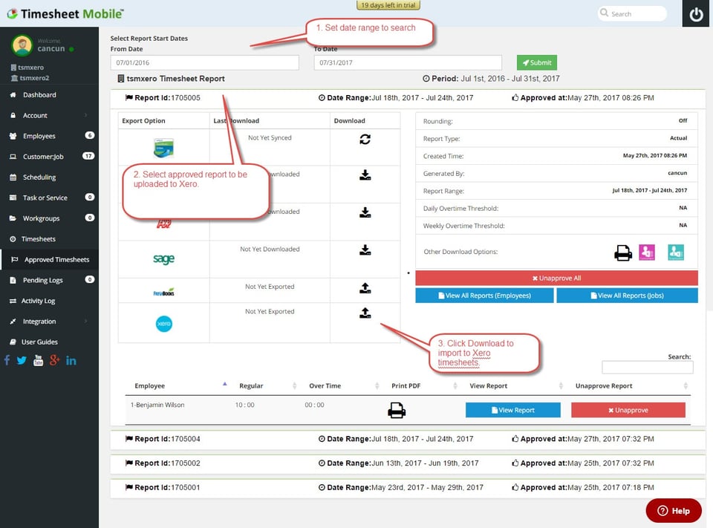Image resolution: width=713 pixels, height=528 pixels.
Task: Click the Sage download icon
Action: 365,250
